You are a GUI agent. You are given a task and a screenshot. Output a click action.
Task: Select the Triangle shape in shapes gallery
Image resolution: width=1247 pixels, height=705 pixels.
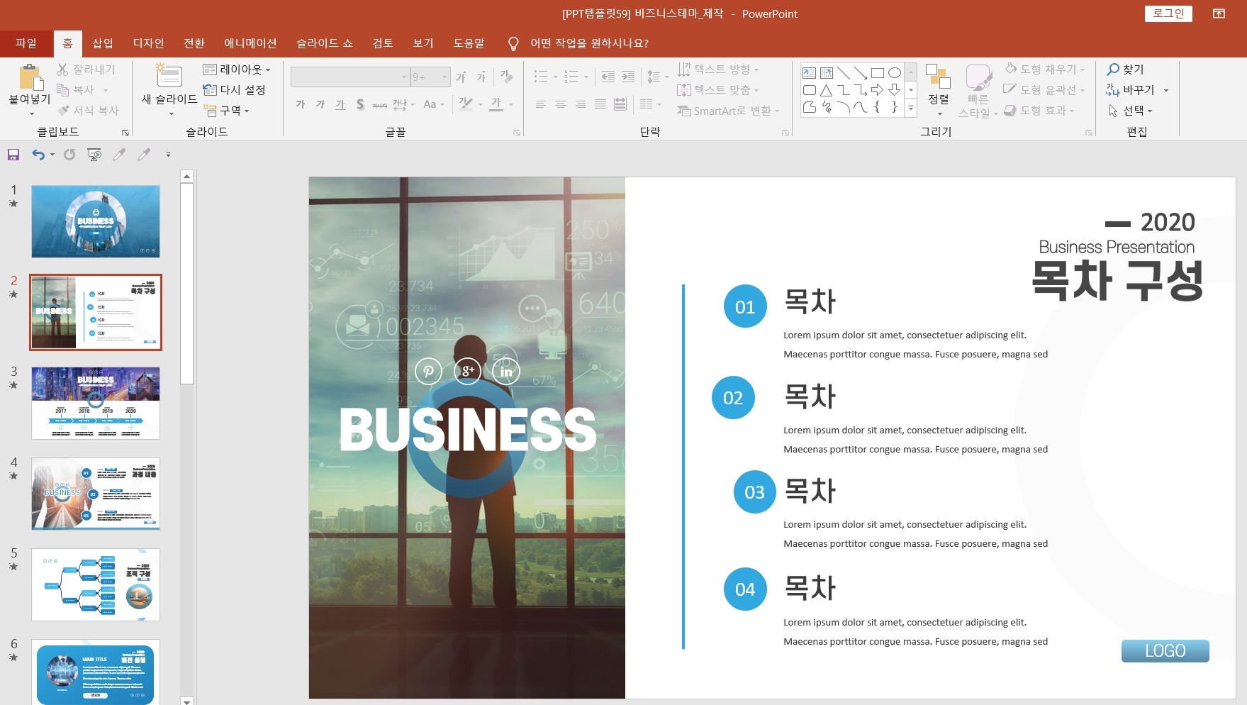[x=826, y=90]
